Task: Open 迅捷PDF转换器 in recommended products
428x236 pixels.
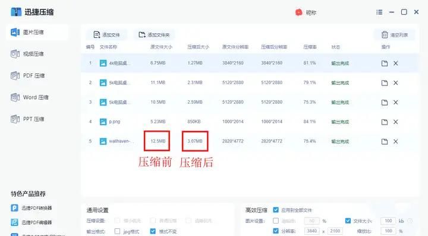Action: coord(32,208)
